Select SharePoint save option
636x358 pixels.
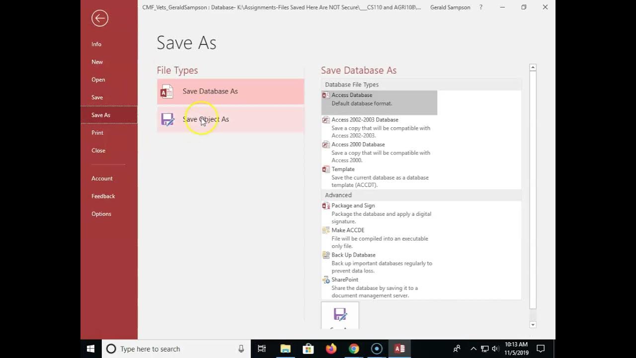pos(379,287)
